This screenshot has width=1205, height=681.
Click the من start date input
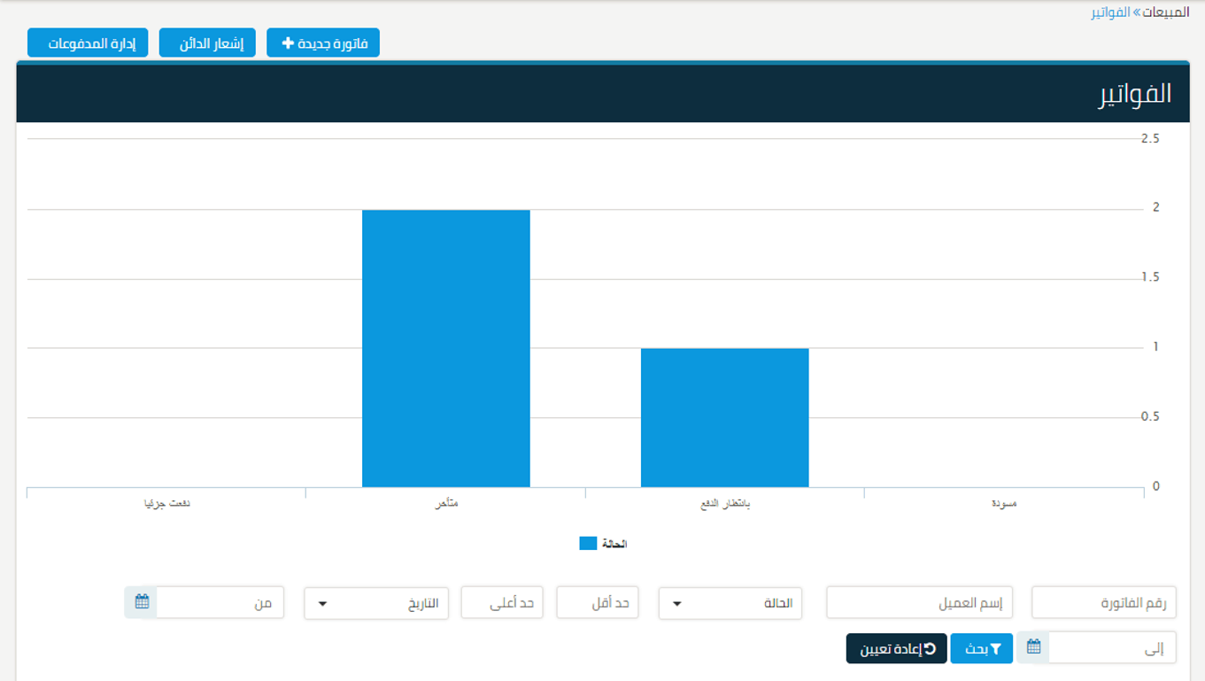(220, 603)
